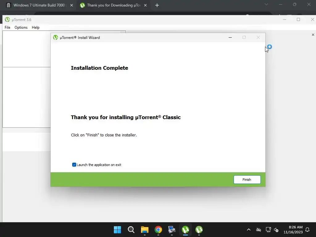Viewport: 316px width, 237px height.
Task: Open the Options menu in µTorrent 3.6
Action: point(21,27)
